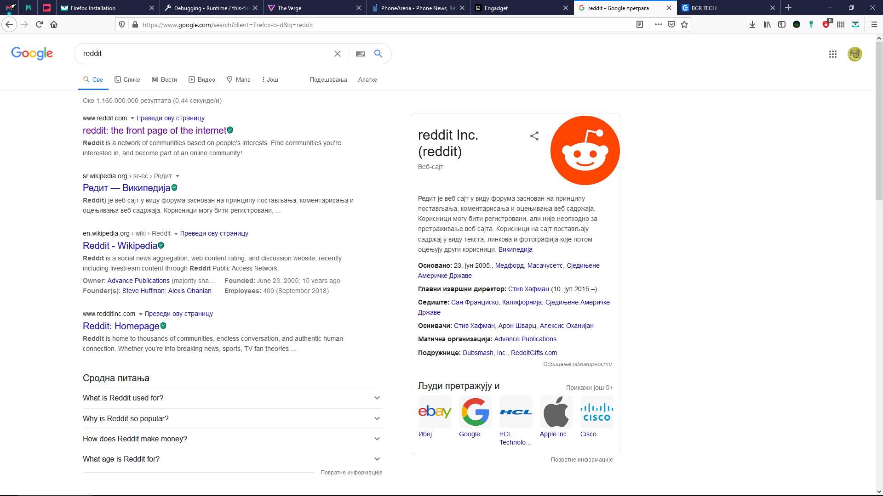Switch to the 'Слике' search tab
This screenshot has width=883, height=496.
click(127, 79)
